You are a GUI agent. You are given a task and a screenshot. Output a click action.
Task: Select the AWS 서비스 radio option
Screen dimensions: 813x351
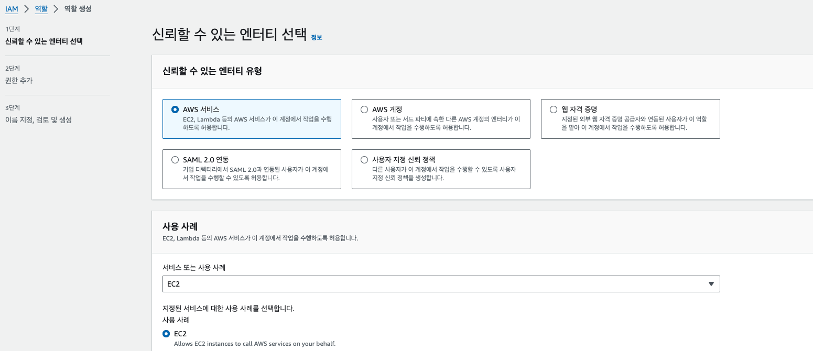[x=175, y=109]
